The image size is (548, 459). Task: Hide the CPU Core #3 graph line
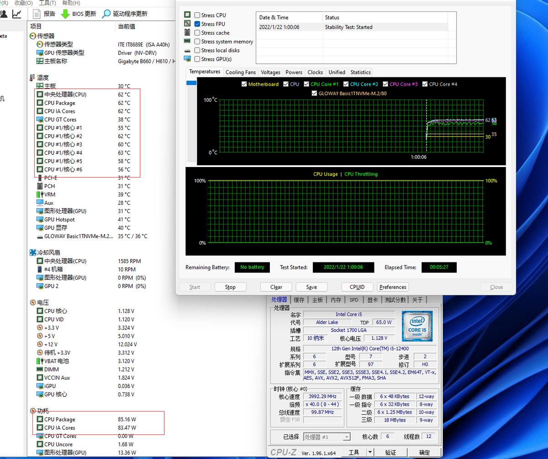[x=386, y=84]
